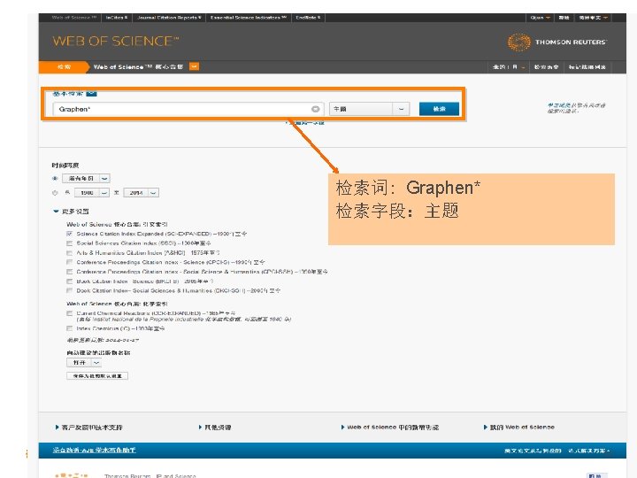Click the orange search arrow tab
The width and height of the screenshot is (637, 478).
point(65,67)
